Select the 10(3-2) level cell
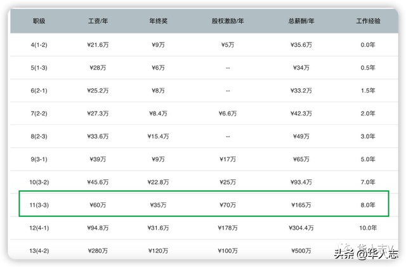The height and width of the screenshot is (267, 406). click(39, 182)
